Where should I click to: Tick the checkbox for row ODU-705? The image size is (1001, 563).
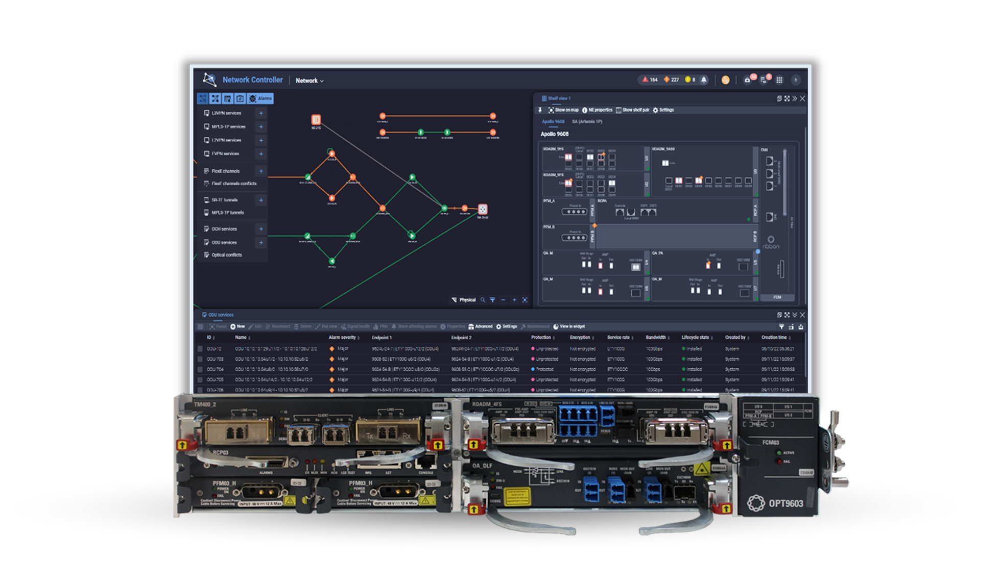pyautogui.click(x=200, y=380)
